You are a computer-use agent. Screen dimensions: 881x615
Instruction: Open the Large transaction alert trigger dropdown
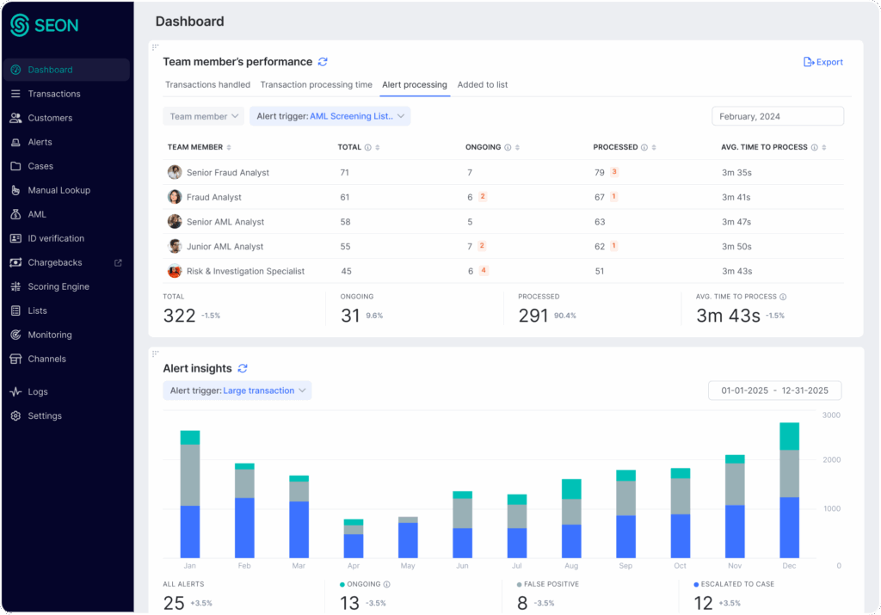(x=237, y=391)
